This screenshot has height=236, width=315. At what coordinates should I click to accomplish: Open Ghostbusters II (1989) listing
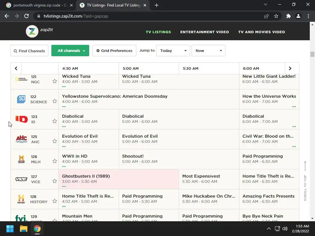[119, 179]
